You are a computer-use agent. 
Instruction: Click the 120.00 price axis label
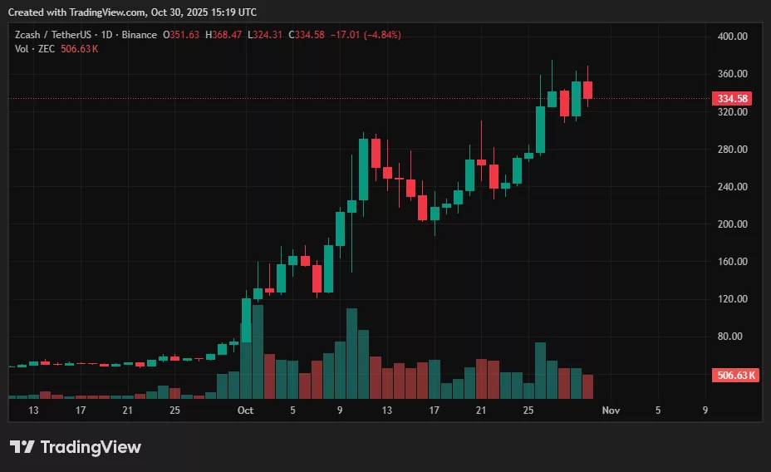731,299
